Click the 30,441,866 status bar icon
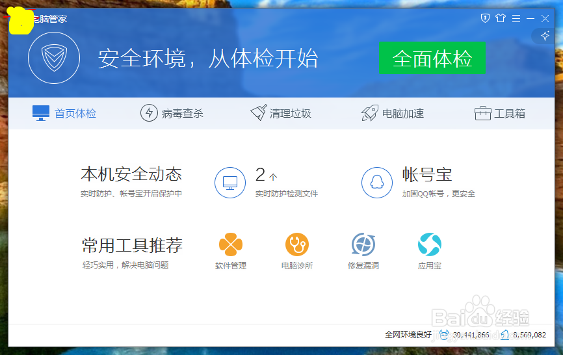 click(444, 335)
